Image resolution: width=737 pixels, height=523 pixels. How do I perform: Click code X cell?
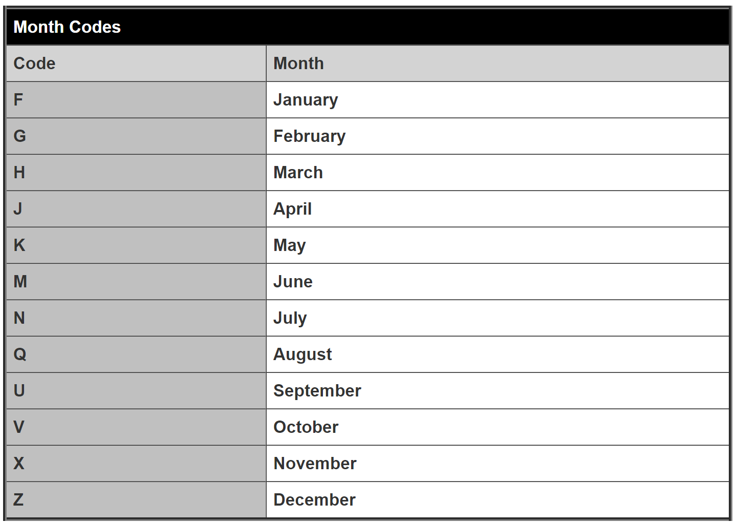click(x=19, y=464)
